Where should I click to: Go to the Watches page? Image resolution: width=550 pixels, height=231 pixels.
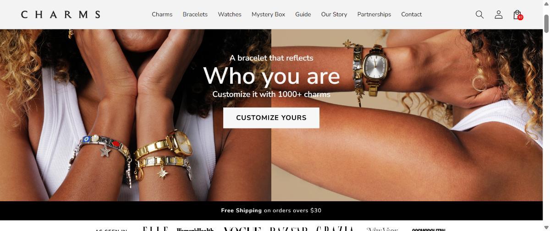[x=230, y=15]
